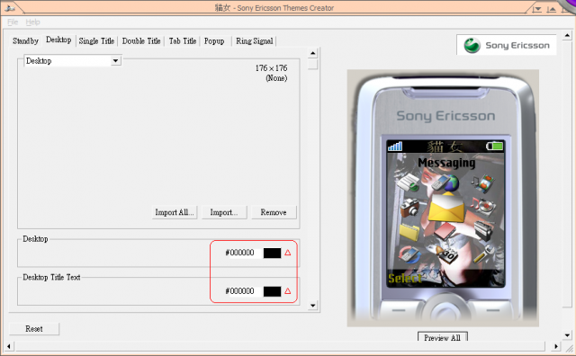The height and width of the screenshot is (356, 576).
Task: Switch to the Single Title tab
Action: pos(96,40)
